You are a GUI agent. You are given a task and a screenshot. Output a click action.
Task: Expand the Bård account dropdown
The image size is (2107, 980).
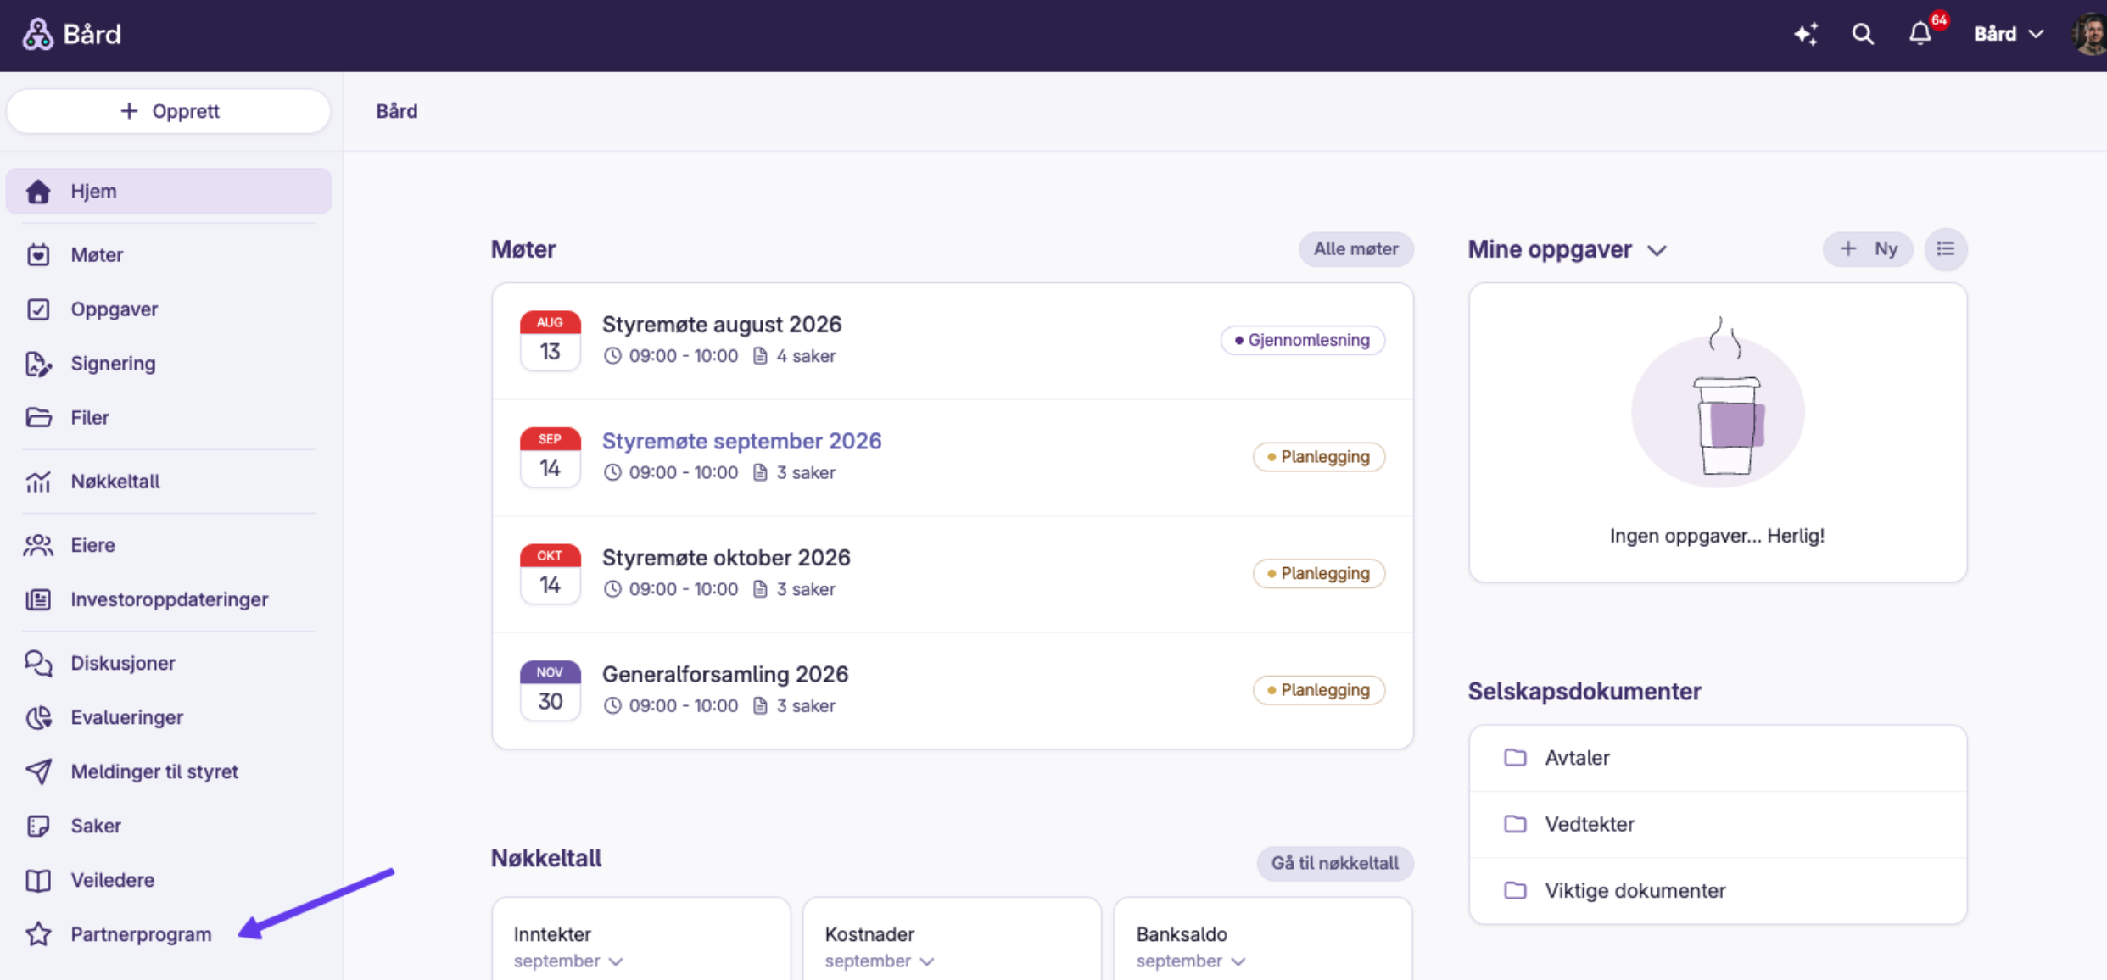(x=2008, y=34)
